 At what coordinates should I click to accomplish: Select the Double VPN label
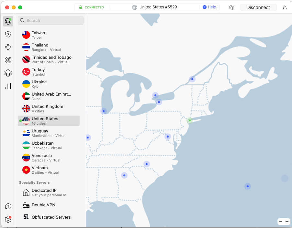click(43, 205)
